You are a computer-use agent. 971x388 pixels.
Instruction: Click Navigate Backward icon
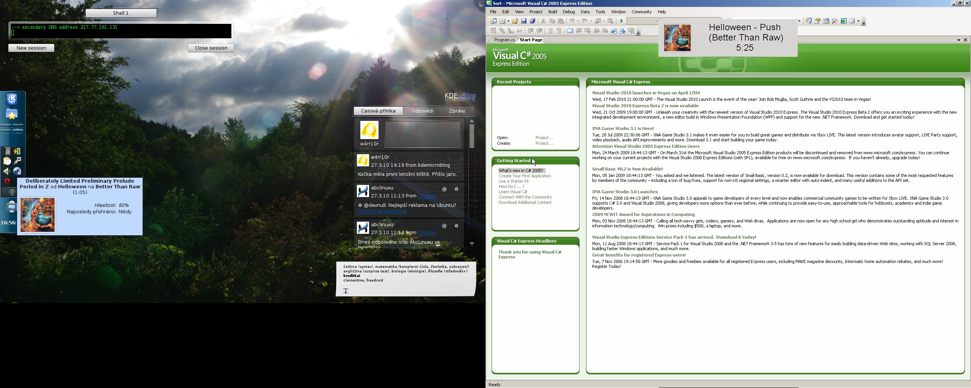598,21
